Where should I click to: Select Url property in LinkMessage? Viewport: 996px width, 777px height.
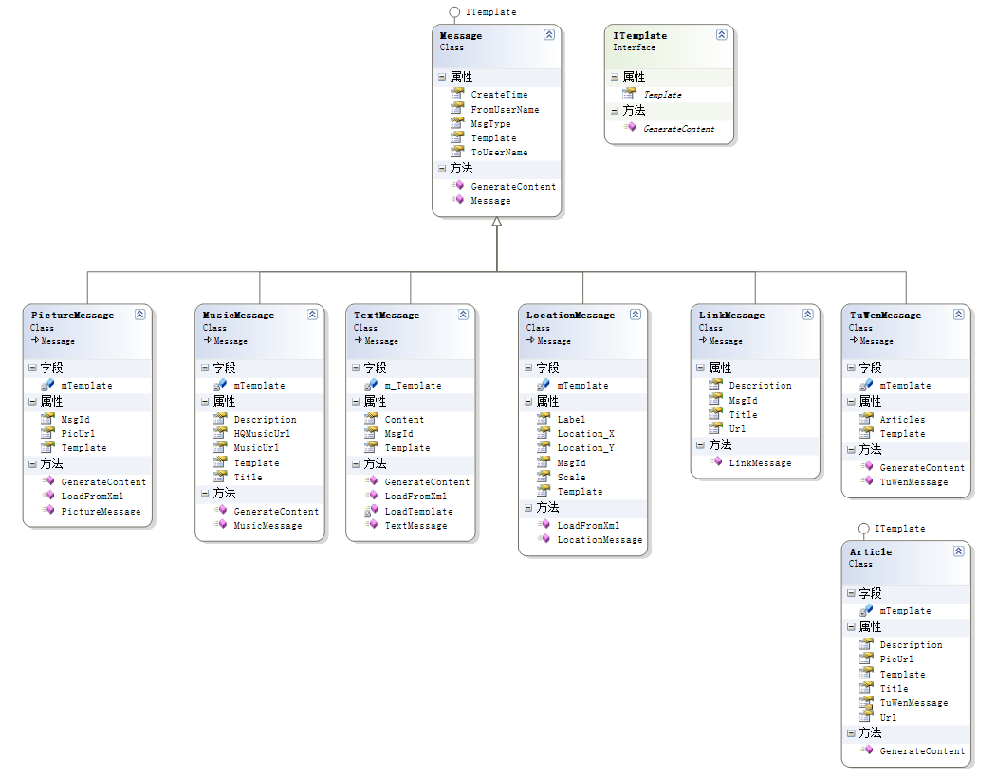click(737, 429)
